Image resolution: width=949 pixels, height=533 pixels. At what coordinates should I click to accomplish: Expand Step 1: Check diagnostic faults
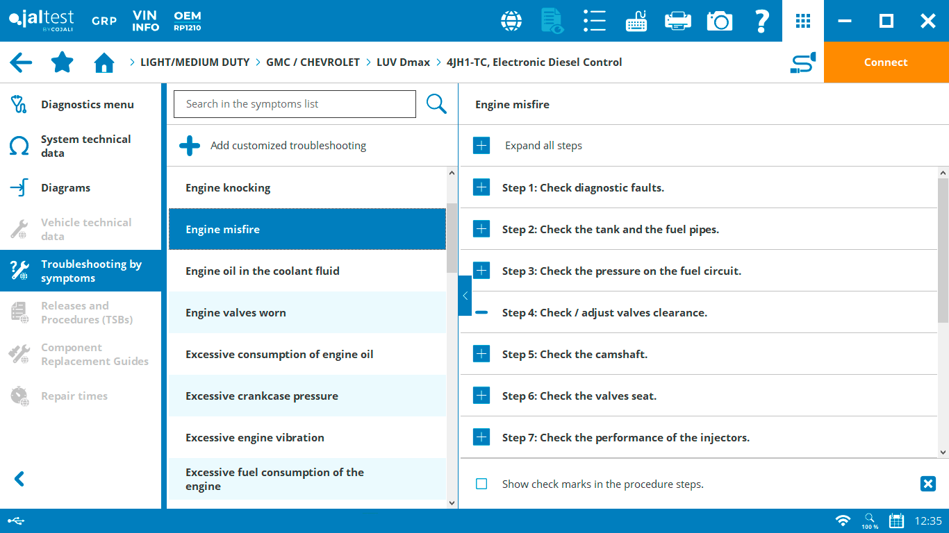point(481,187)
